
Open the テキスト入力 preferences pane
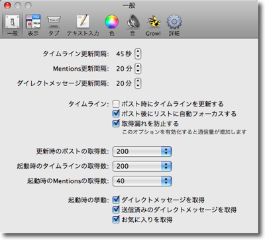click(x=83, y=25)
